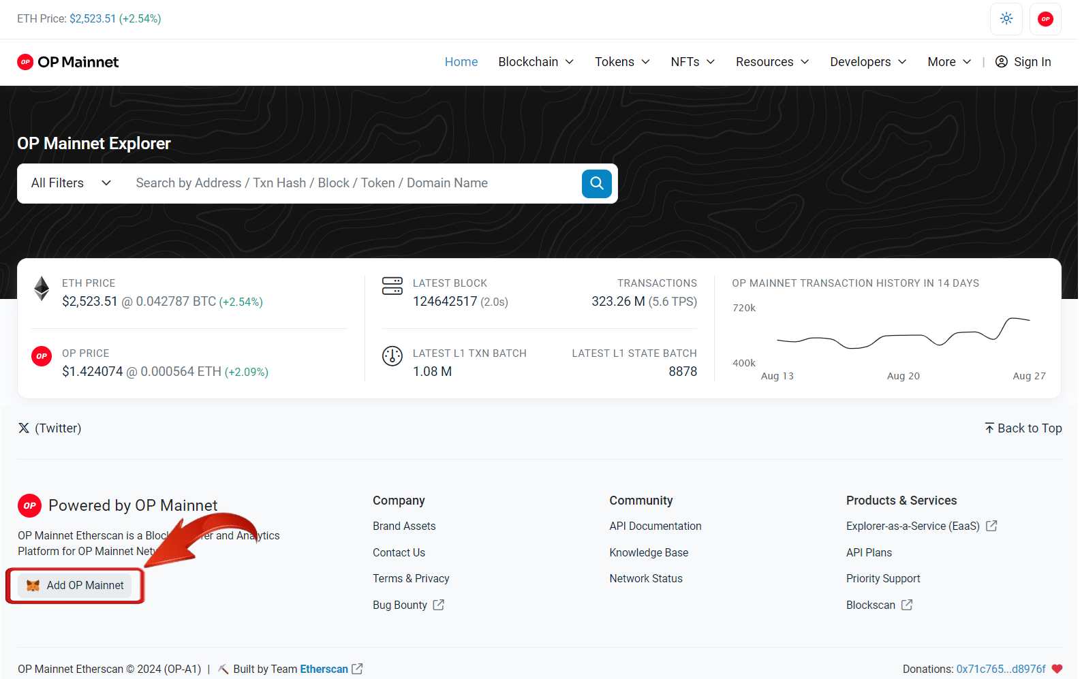Click the red OP logo beside Powered by OP Mainnet
The image size is (1080, 679).
29,506
